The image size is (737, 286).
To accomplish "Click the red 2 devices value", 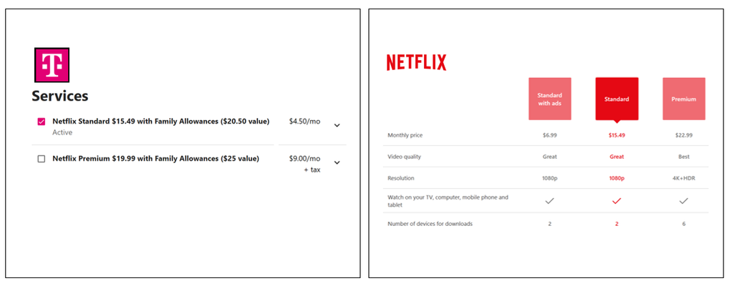I will 617,224.
